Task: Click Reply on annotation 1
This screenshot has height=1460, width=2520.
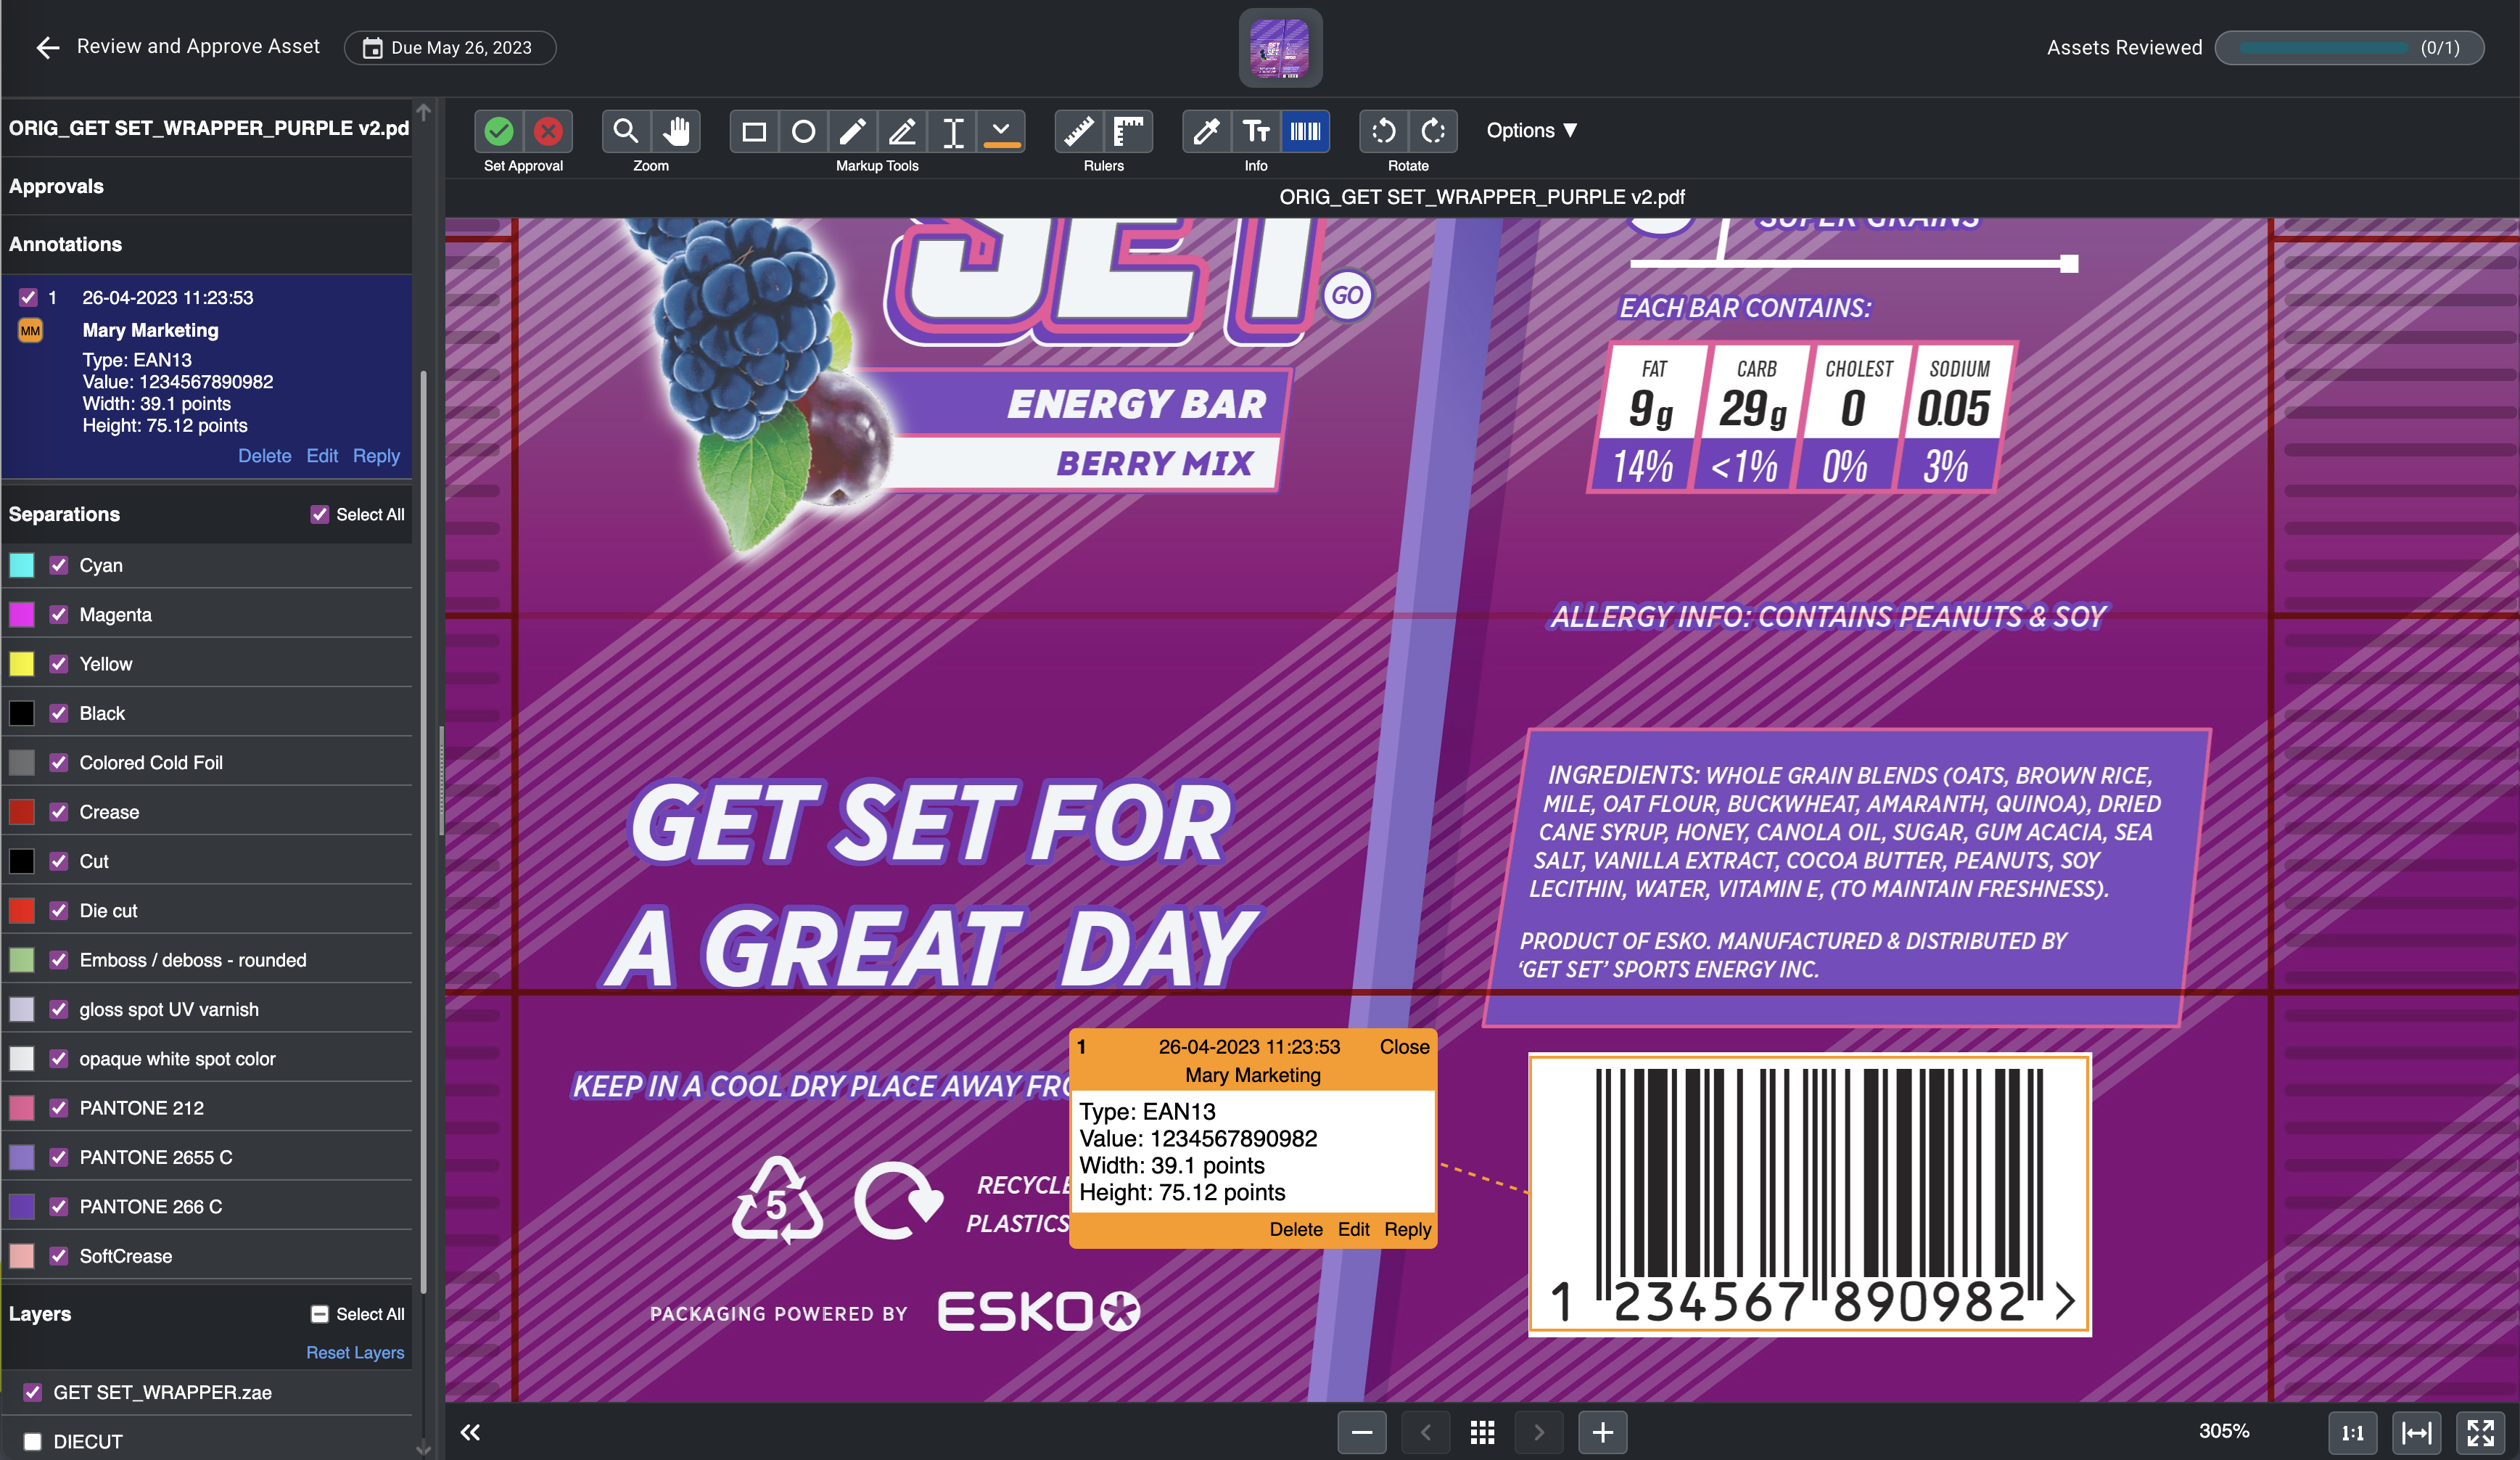Action: tap(1407, 1229)
